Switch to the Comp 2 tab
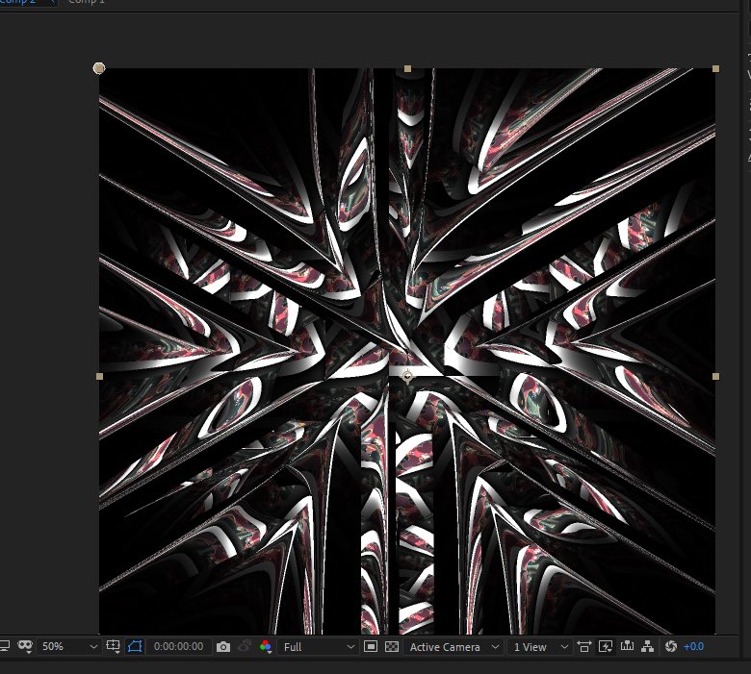The width and height of the screenshot is (751, 674). pos(18,2)
